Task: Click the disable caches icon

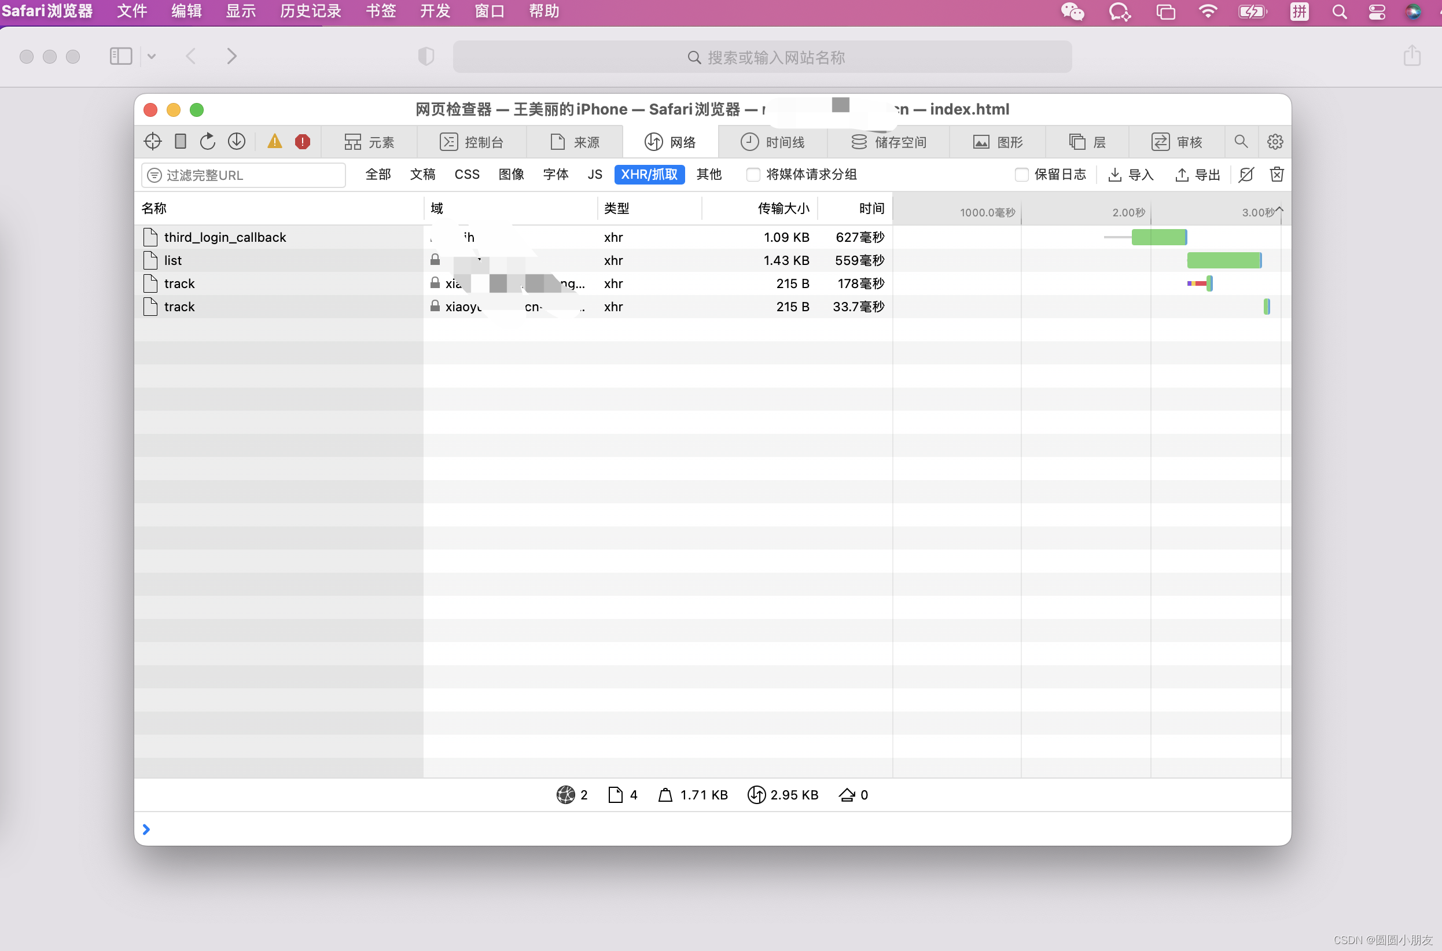Action: tap(1246, 175)
